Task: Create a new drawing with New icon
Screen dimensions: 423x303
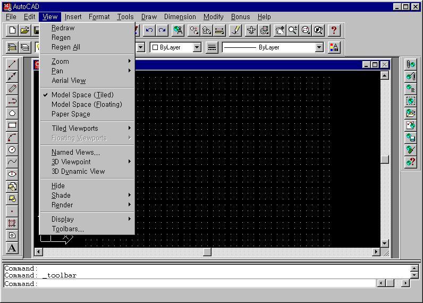Action: tap(12, 30)
